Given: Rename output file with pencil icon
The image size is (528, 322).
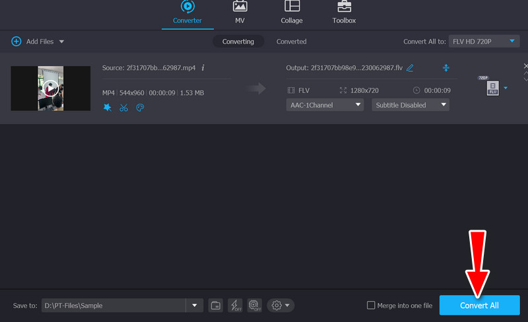Looking at the screenshot, I should [x=410, y=68].
